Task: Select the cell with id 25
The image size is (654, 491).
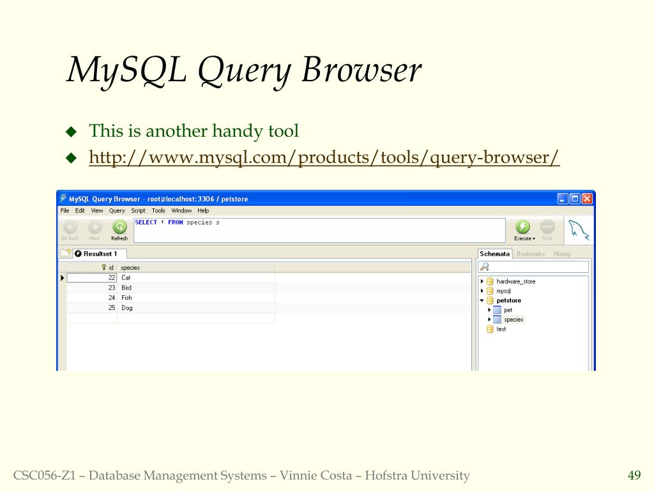Action: [x=92, y=308]
